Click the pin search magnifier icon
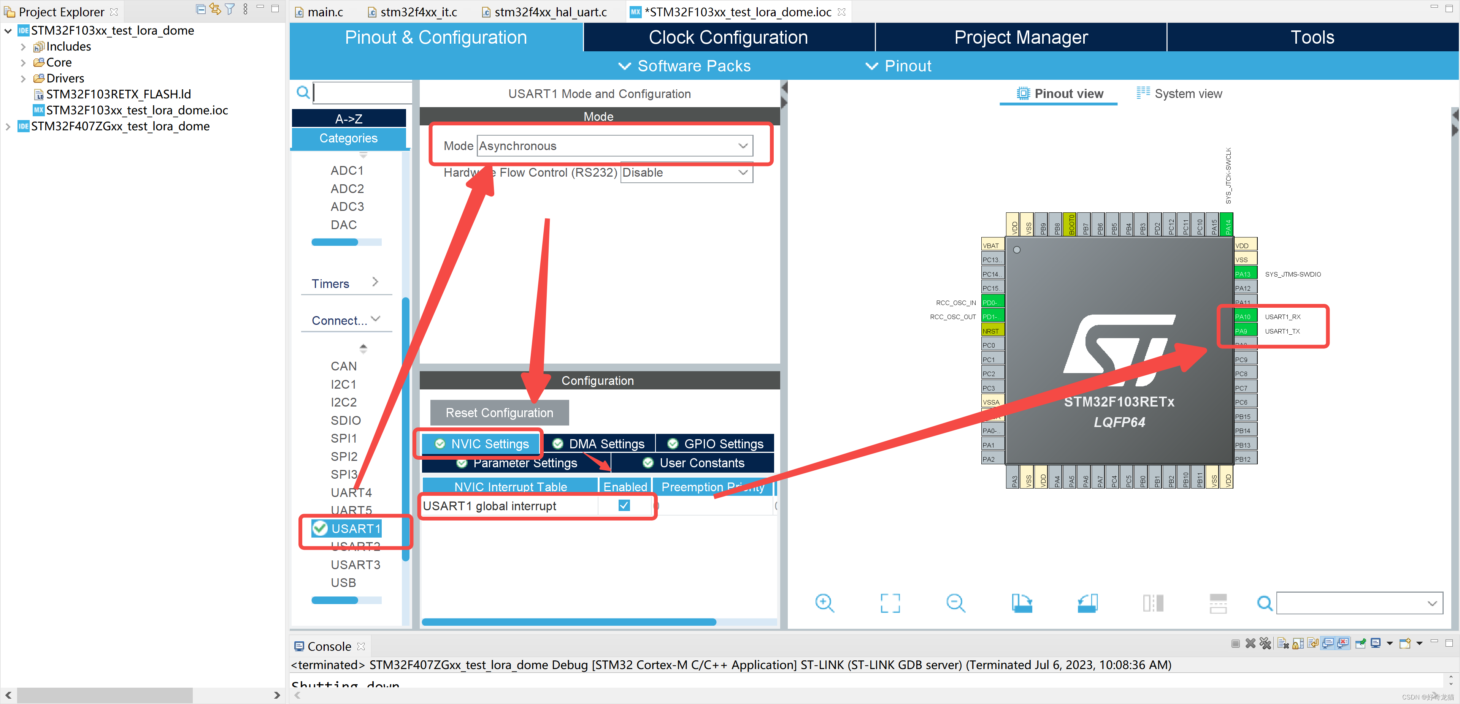This screenshot has width=1460, height=704. pyautogui.click(x=1265, y=603)
